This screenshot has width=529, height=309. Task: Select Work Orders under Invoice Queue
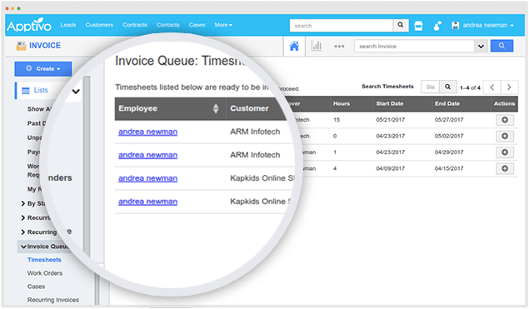coord(45,273)
